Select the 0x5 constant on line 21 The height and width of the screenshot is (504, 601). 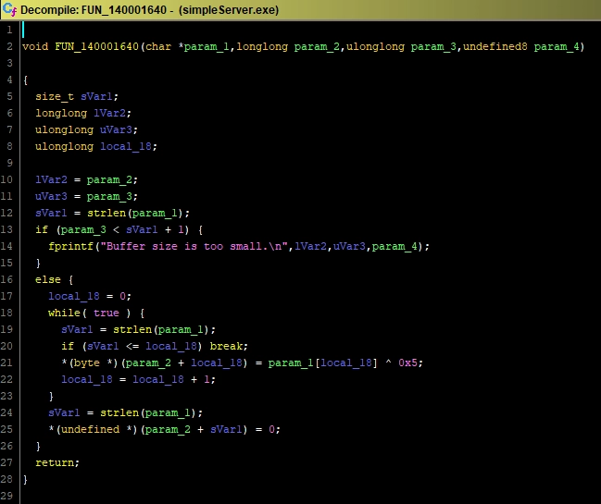(410, 363)
